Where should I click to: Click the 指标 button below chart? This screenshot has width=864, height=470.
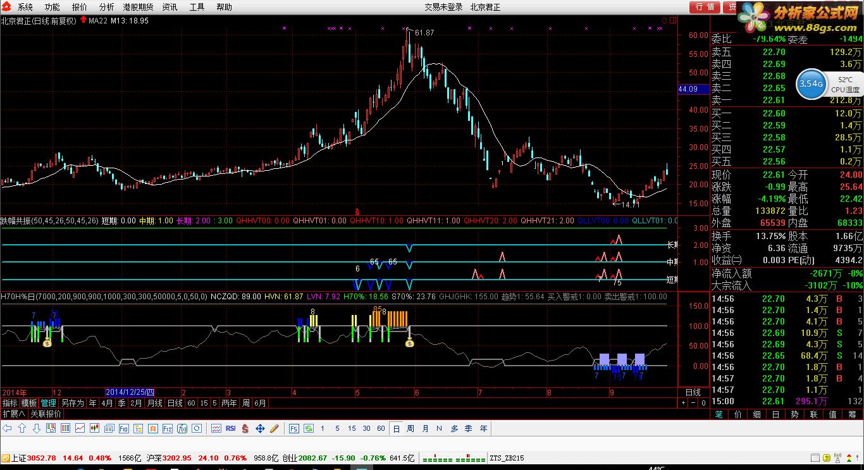(x=9, y=403)
